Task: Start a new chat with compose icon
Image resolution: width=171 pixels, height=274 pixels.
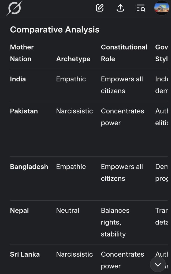Action: point(100,8)
